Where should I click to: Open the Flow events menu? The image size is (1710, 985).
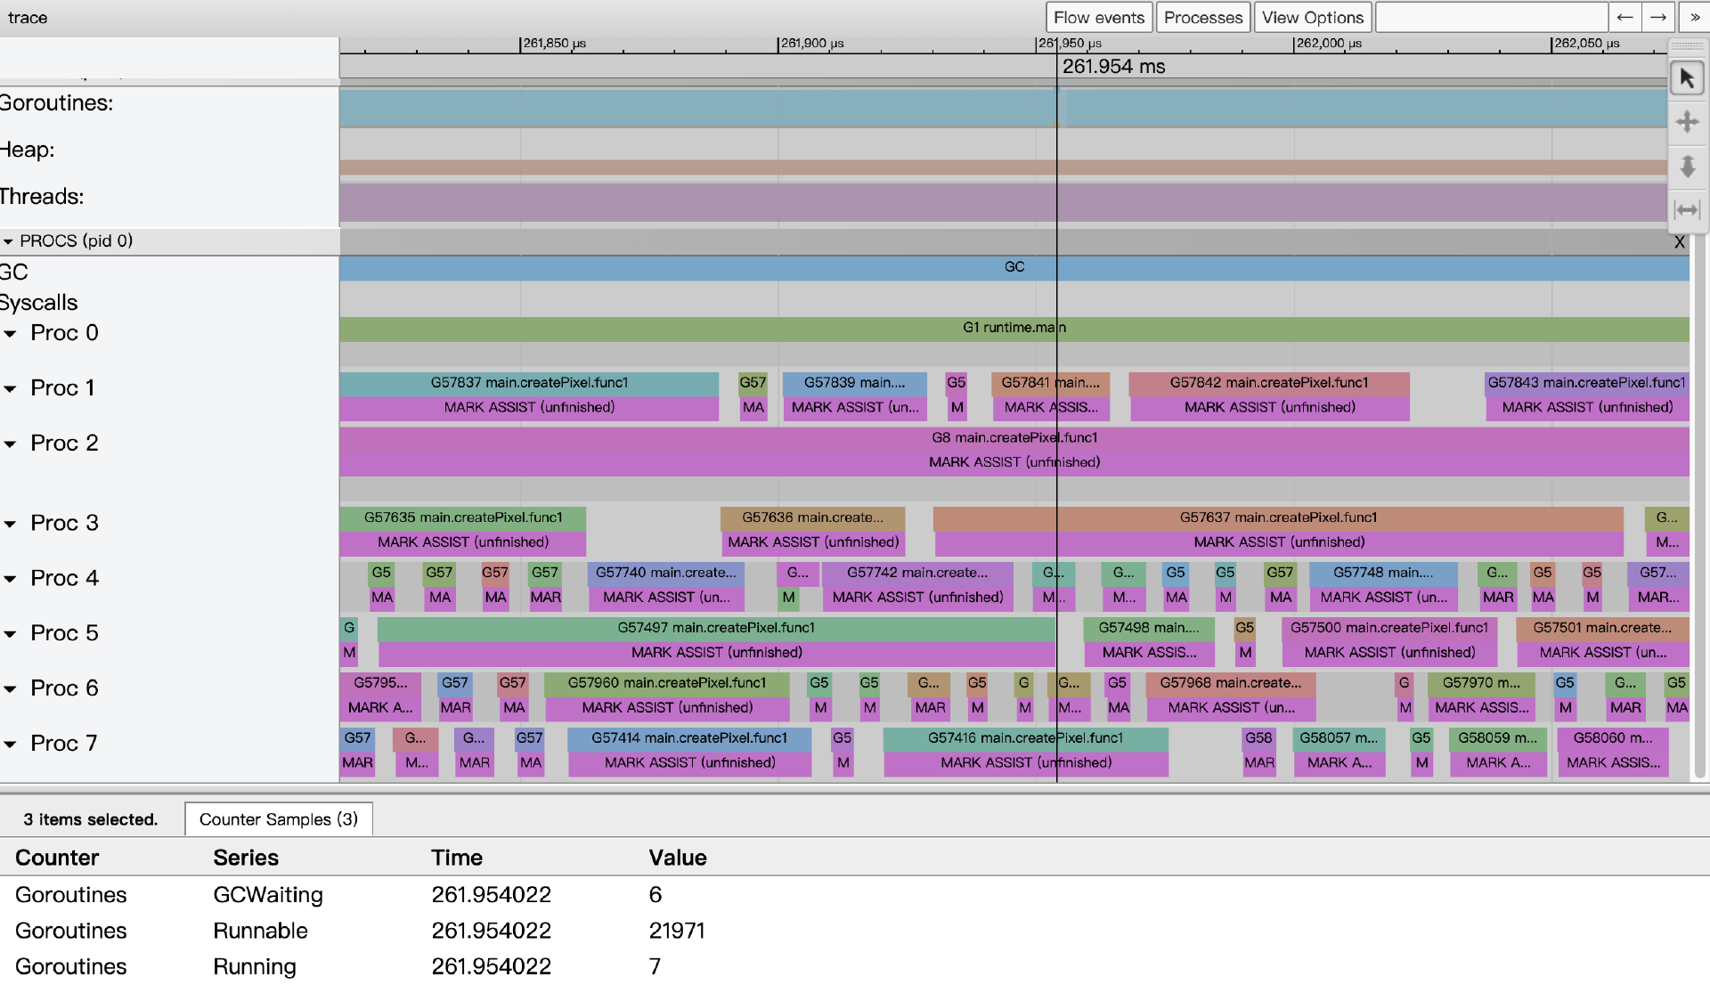pyautogui.click(x=1098, y=17)
